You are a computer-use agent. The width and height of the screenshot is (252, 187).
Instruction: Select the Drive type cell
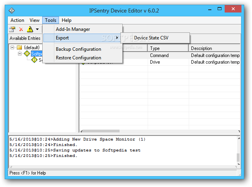pos(155,62)
